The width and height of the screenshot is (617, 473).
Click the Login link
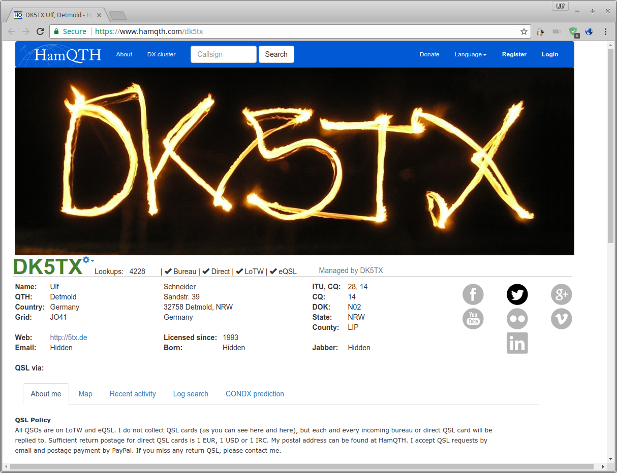point(550,54)
